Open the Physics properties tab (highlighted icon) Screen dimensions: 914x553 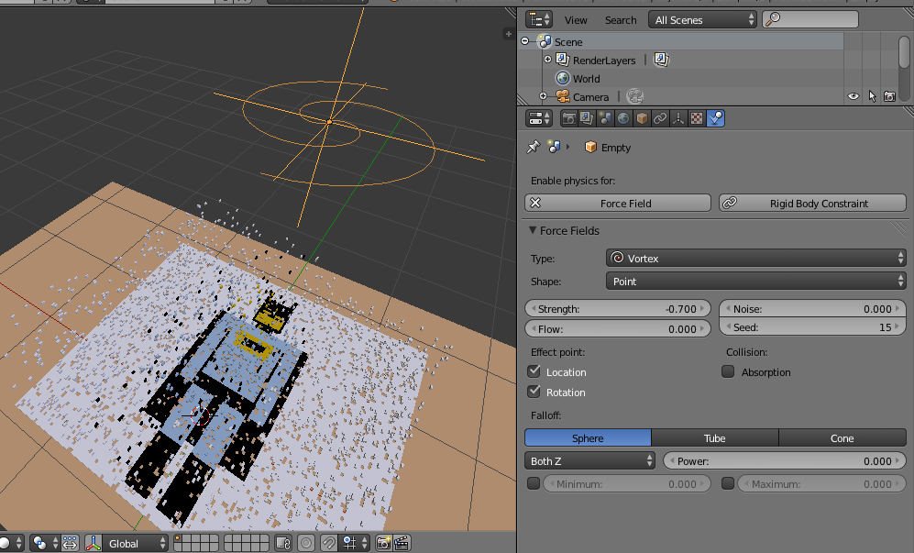tap(715, 118)
